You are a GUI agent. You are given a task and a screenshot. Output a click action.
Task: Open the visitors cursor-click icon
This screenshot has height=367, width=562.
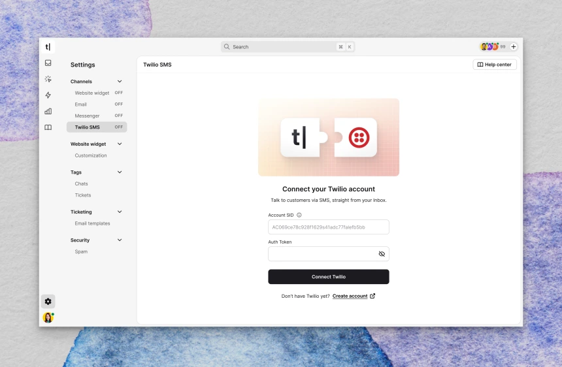click(48, 79)
